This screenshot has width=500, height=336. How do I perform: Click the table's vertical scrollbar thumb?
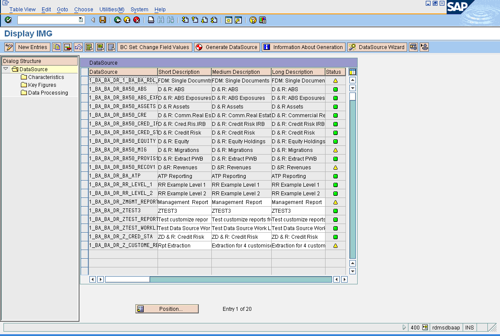(352, 97)
